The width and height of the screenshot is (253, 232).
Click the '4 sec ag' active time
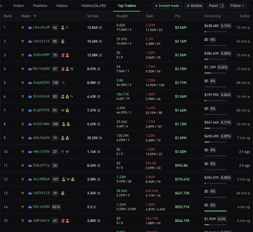pos(244,207)
